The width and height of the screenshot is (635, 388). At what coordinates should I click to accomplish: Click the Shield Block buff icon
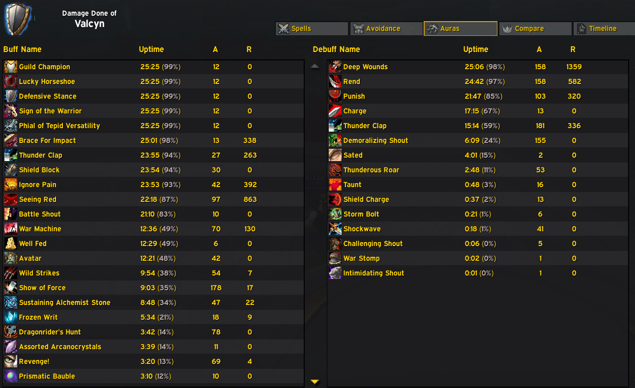point(11,170)
